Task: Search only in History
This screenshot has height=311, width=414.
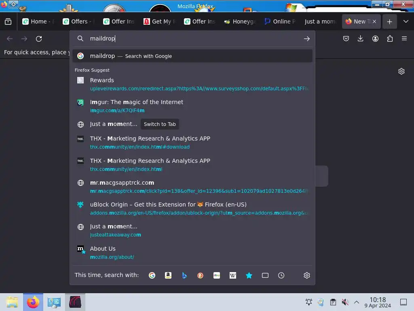Action: click(281, 275)
